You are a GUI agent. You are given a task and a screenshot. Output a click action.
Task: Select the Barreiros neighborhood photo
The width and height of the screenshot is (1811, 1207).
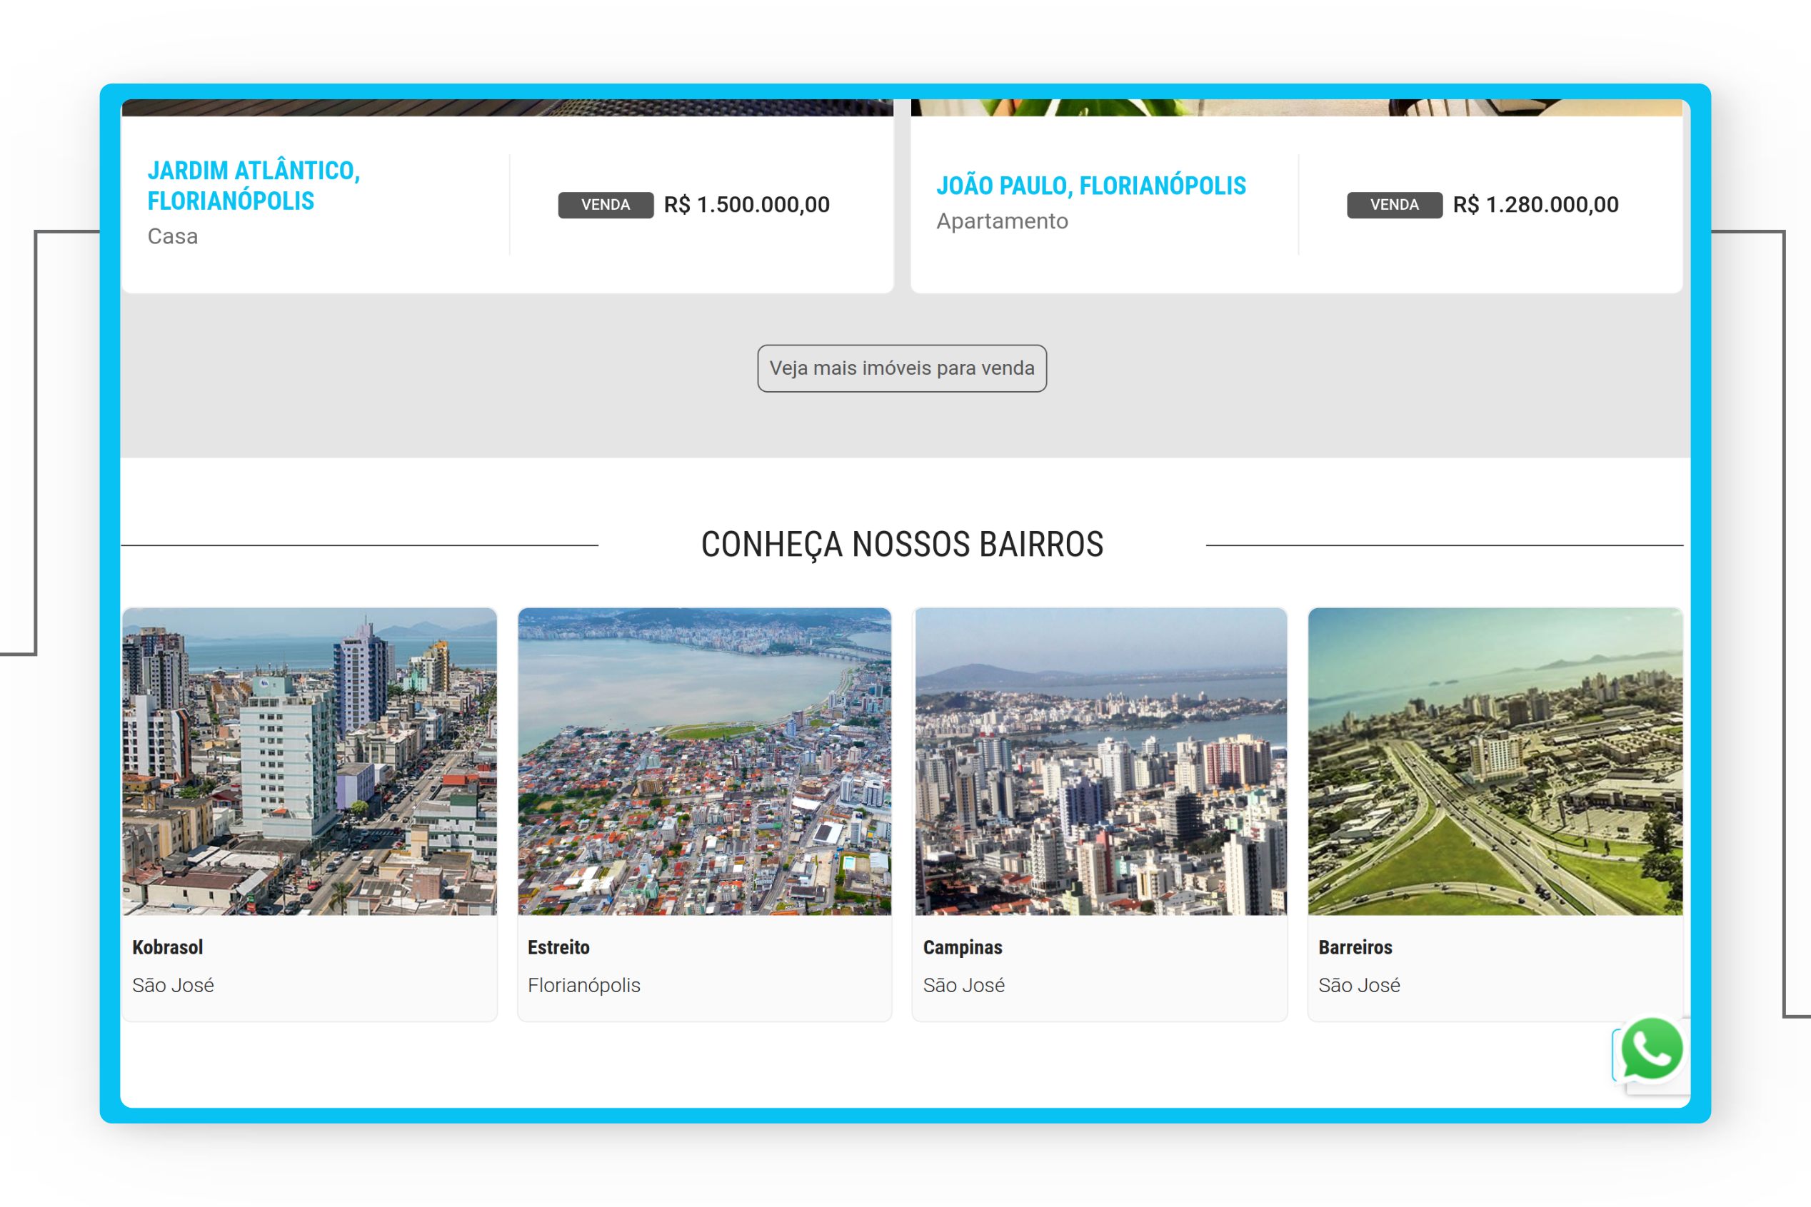point(1495,762)
